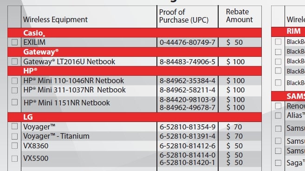Viewport: 305px width, 171px height.
Task: Click the Voyager product name without Titanium
Action: 39,127
